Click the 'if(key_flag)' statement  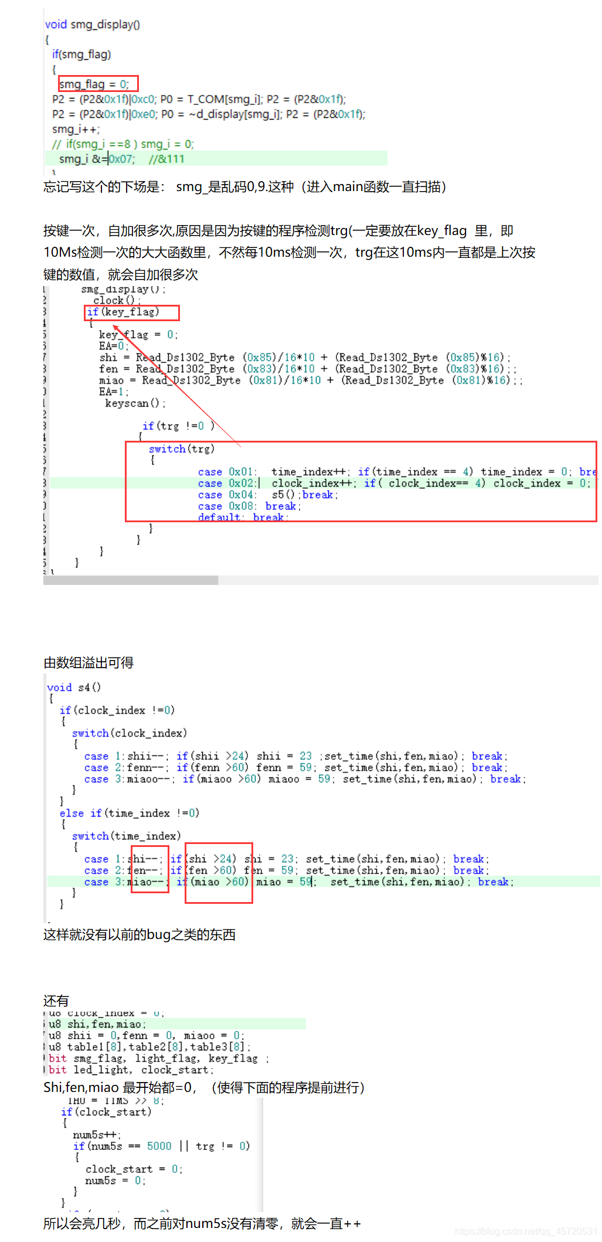pos(123,312)
